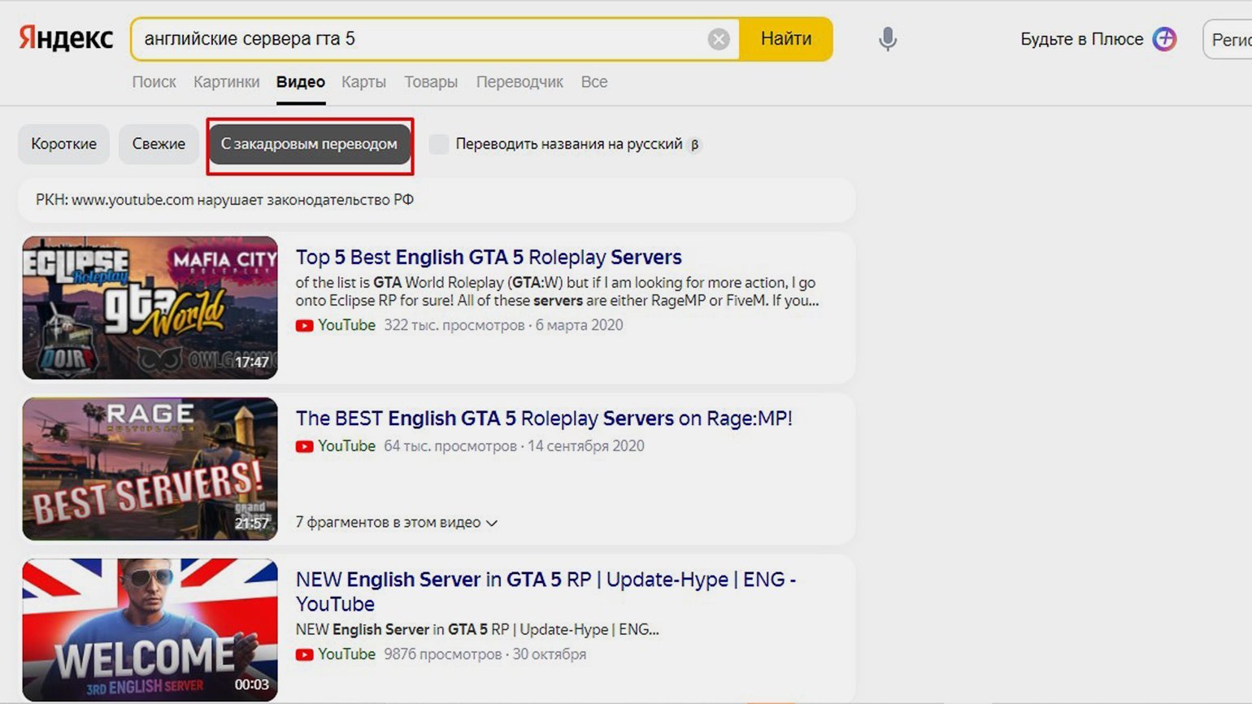Open the beta β badge next to translate option
This screenshot has height=704, width=1252.
coord(694,145)
